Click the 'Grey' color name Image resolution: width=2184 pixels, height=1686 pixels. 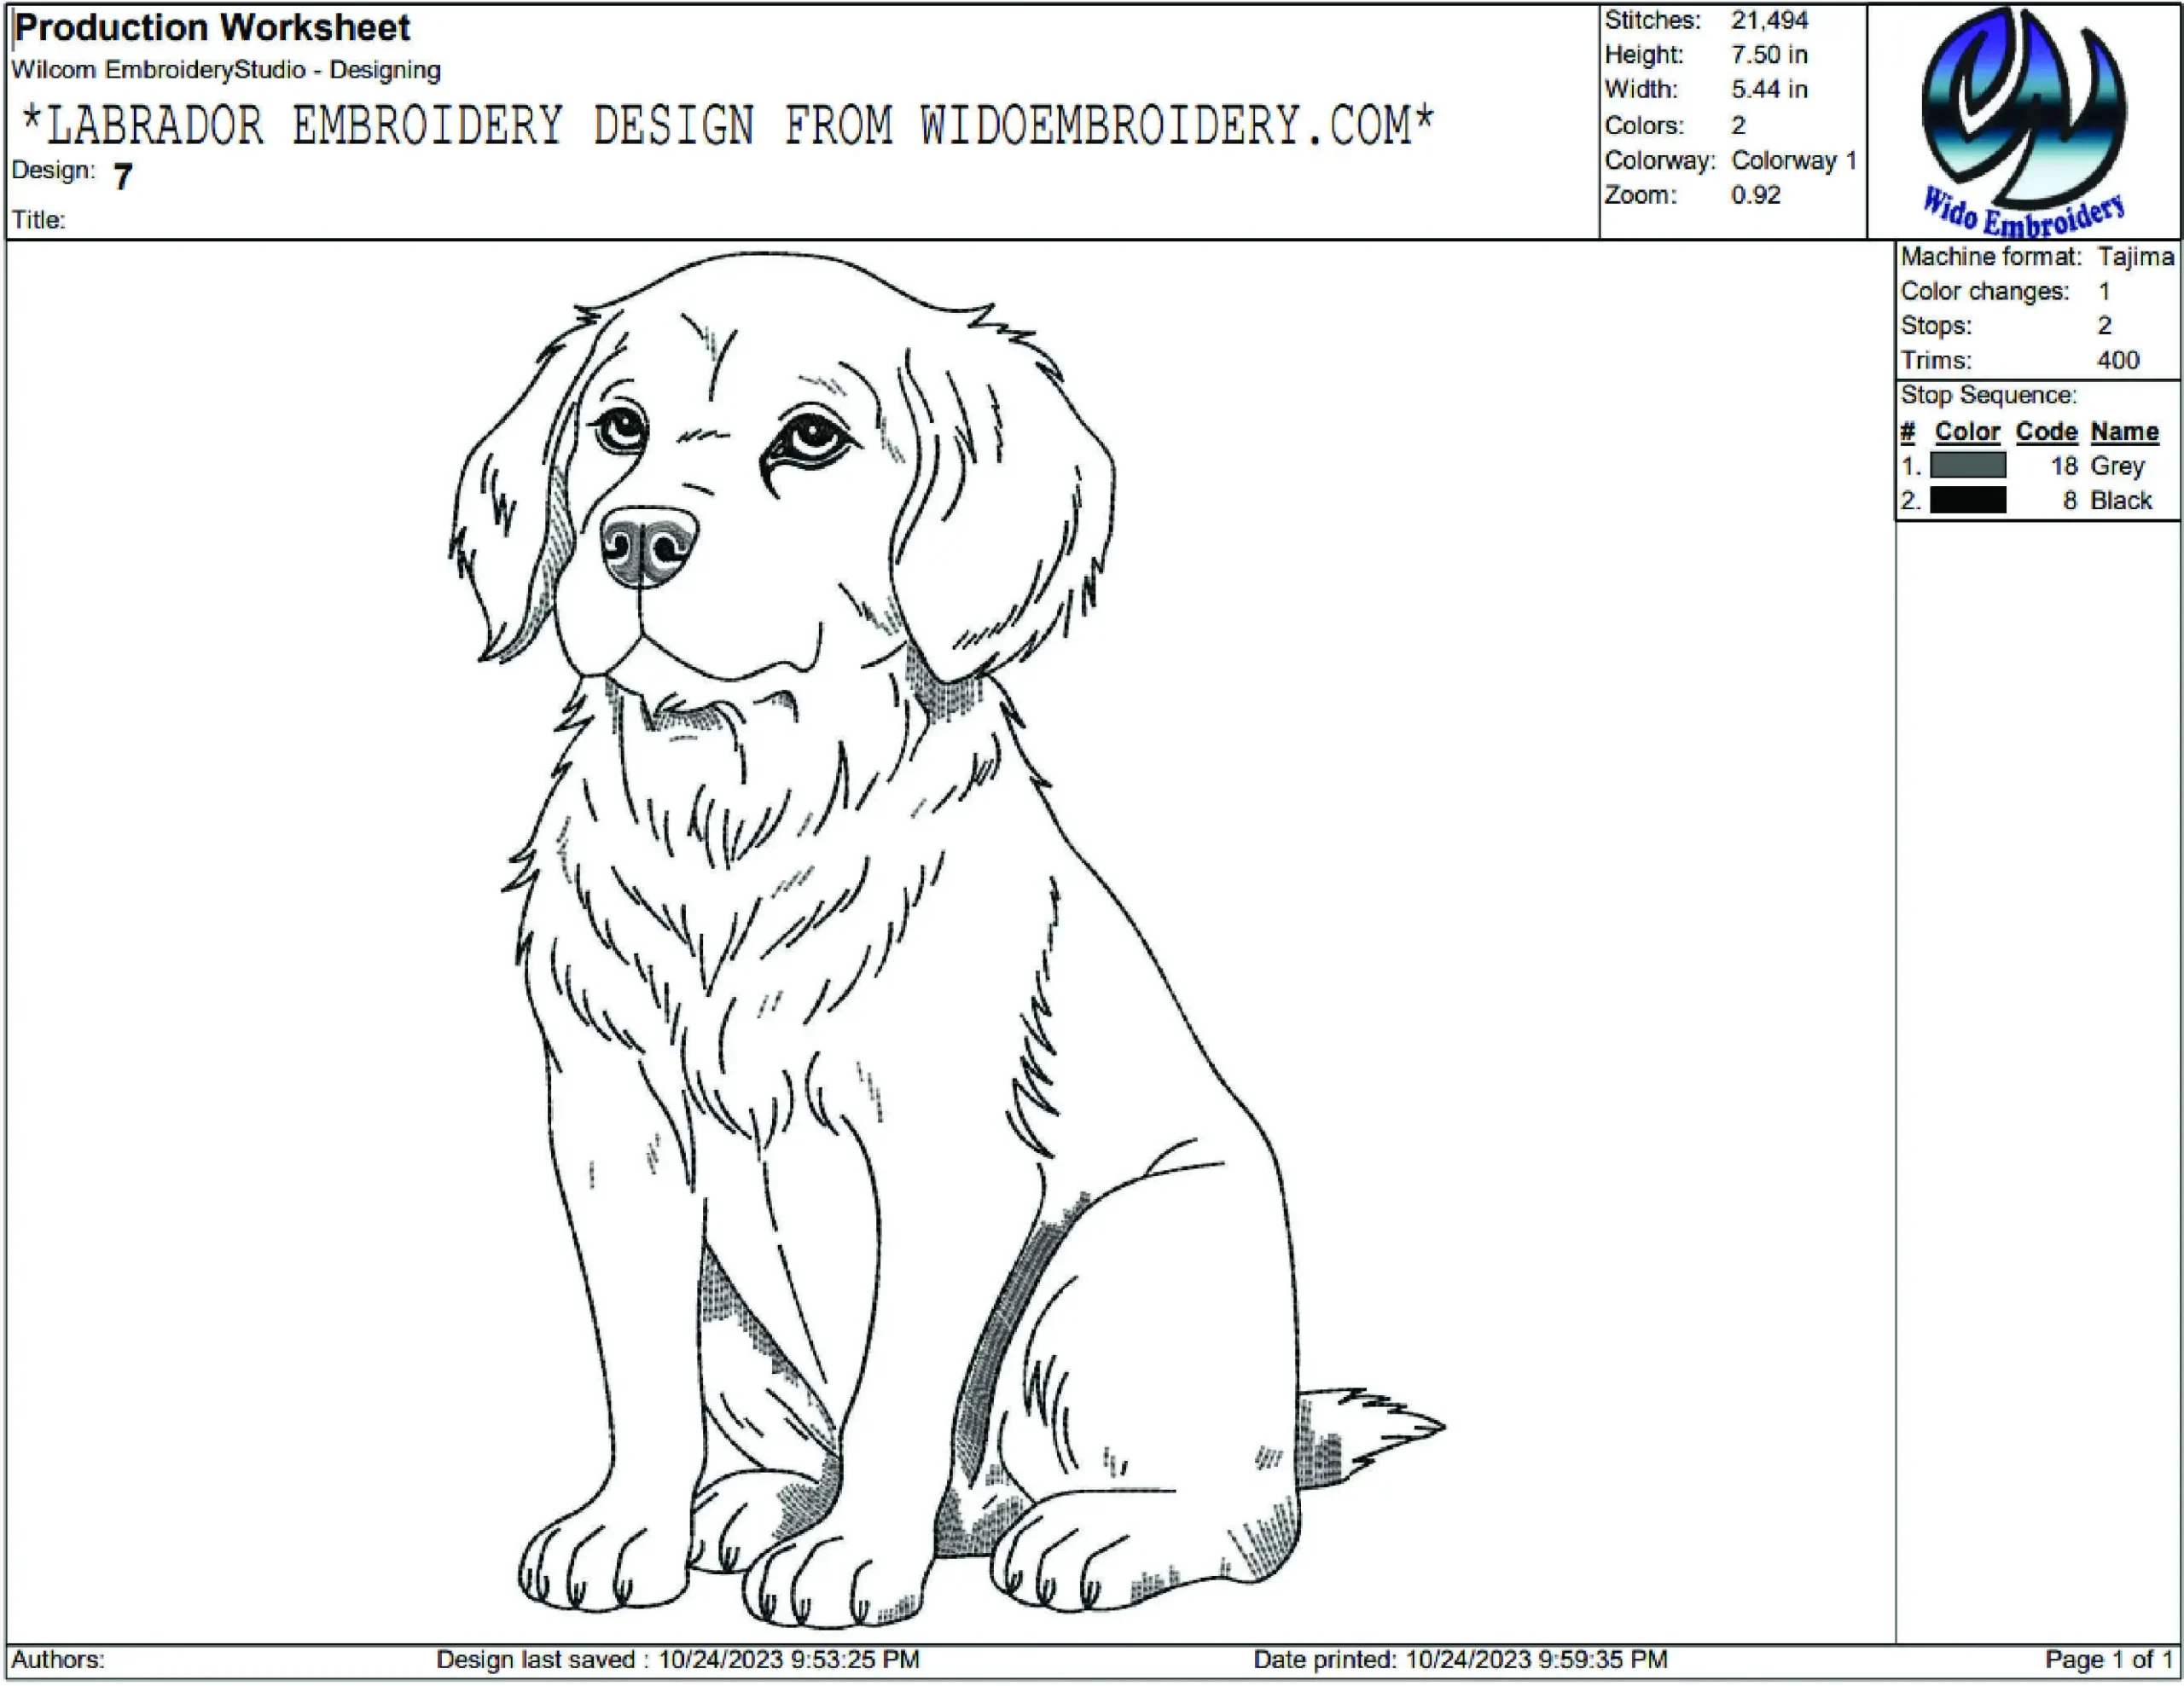coord(2118,466)
